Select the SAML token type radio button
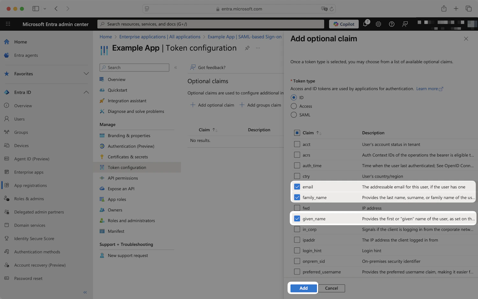 click(294, 115)
